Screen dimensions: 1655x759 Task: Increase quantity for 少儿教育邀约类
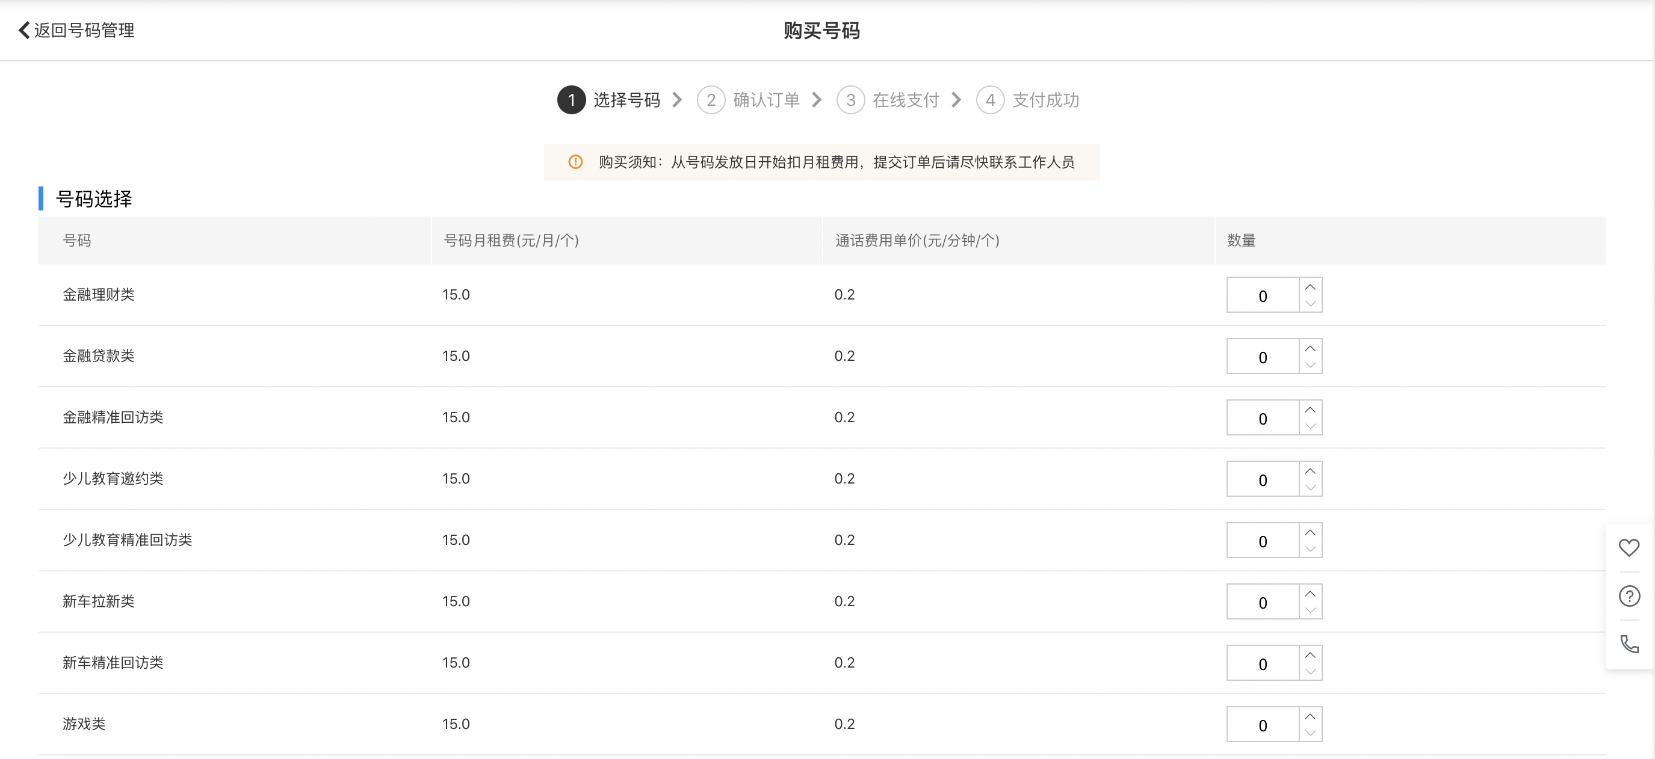pos(1310,471)
